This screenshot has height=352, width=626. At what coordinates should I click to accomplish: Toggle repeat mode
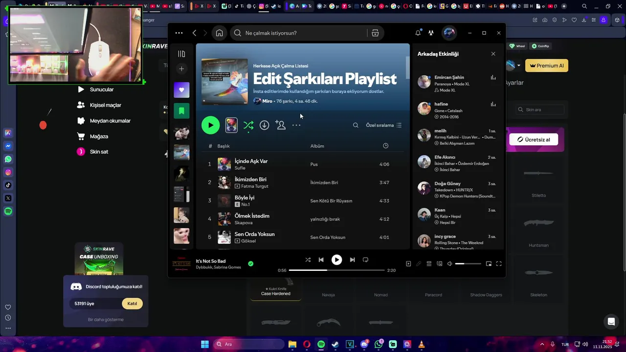pyautogui.click(x=365, y=260)
